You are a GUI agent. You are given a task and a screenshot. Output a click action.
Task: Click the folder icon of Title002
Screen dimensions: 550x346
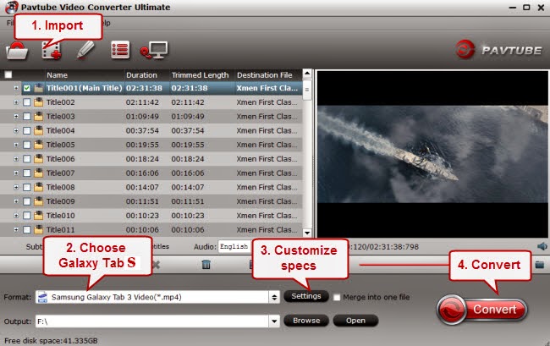click(39, 102)
